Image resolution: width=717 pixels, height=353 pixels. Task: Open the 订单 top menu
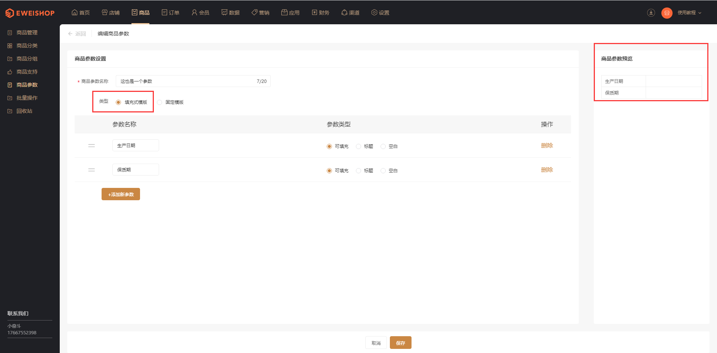click(x=170, y=13)
